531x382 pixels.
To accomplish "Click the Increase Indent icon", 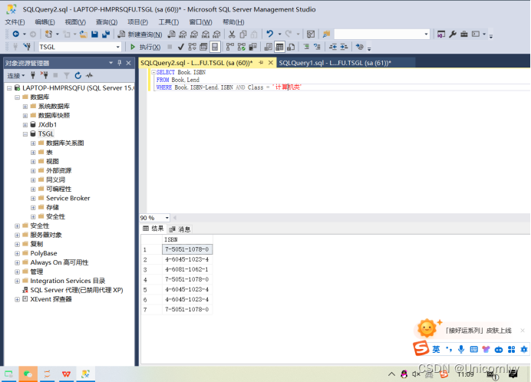I will click(344, 47).
